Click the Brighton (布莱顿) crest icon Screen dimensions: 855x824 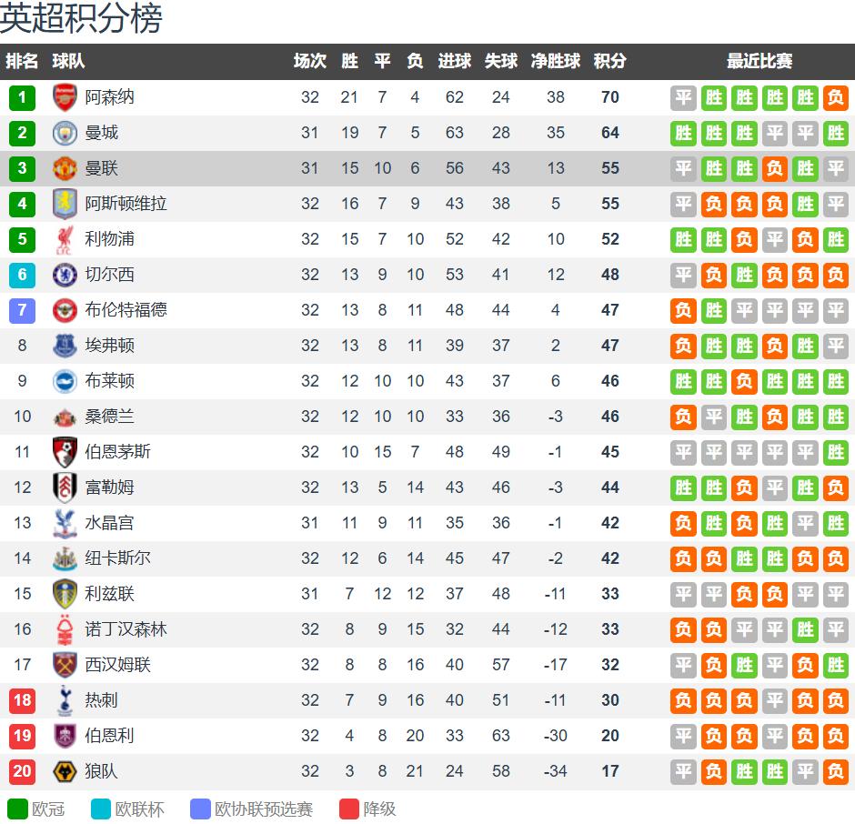65,381
